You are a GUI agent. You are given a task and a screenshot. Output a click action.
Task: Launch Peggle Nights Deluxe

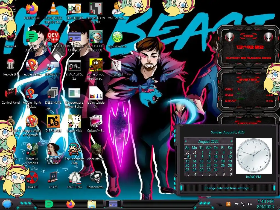[32, 93]
